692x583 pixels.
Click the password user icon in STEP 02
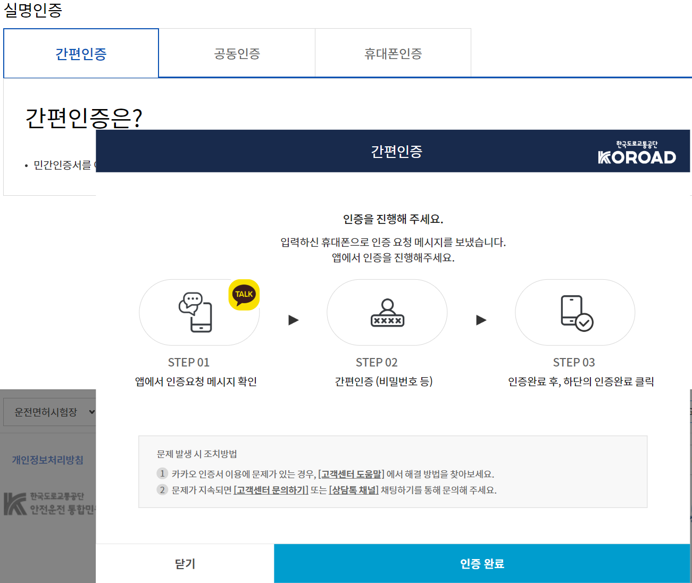(x=387, y=312)
